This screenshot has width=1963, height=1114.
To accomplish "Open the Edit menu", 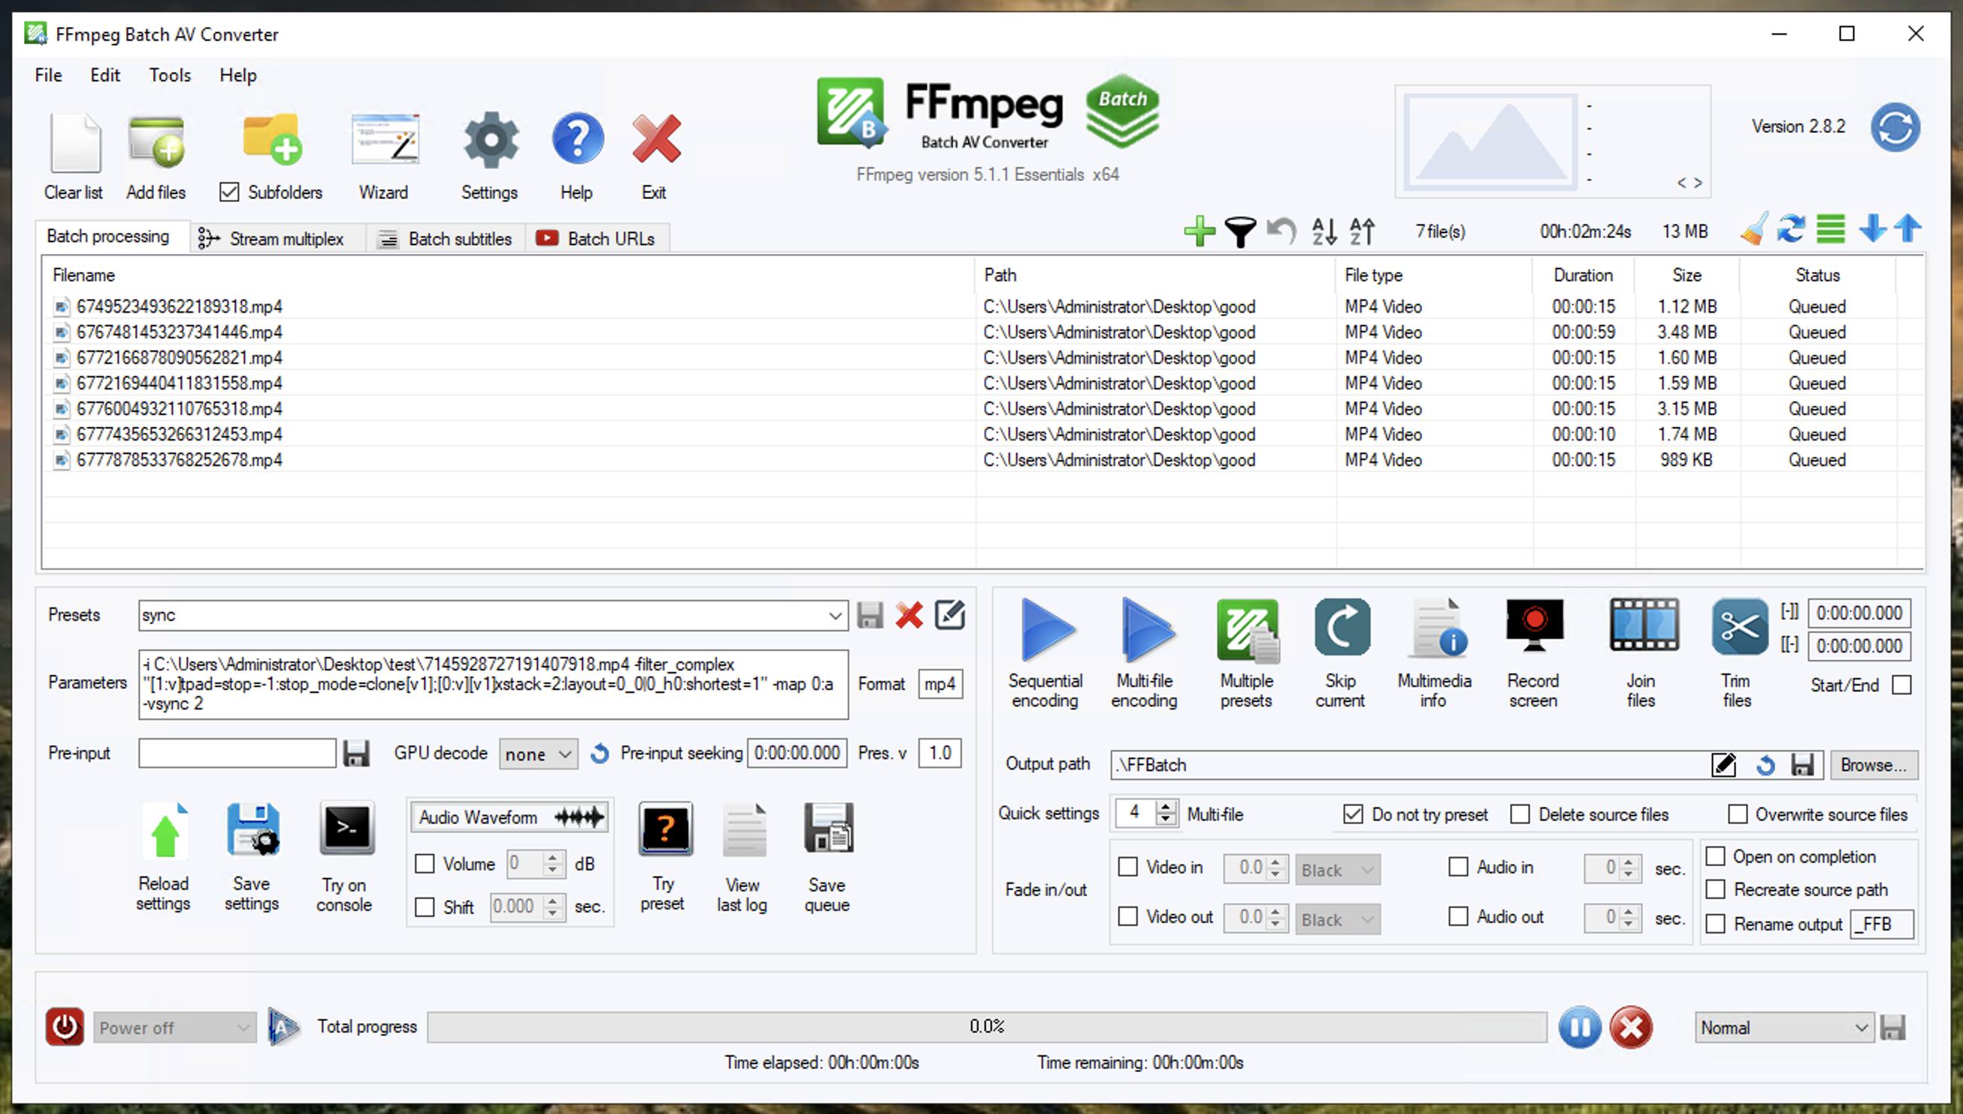I will point(104,75).
